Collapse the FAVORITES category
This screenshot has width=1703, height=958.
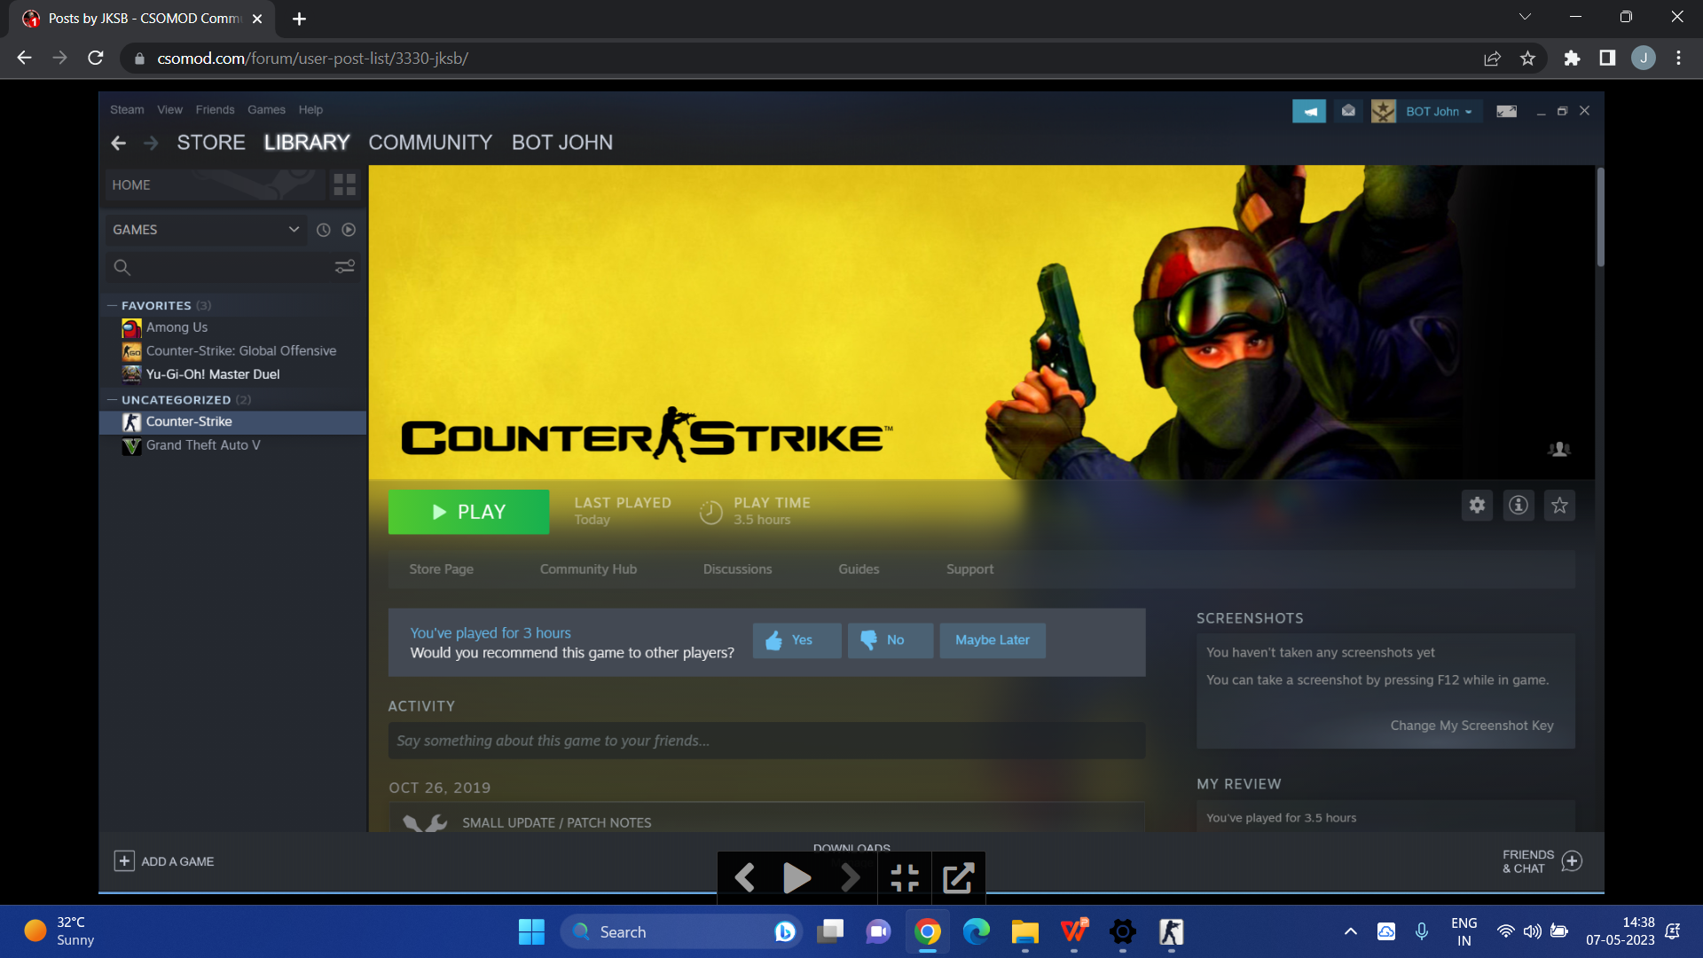(x=113, y=305)
